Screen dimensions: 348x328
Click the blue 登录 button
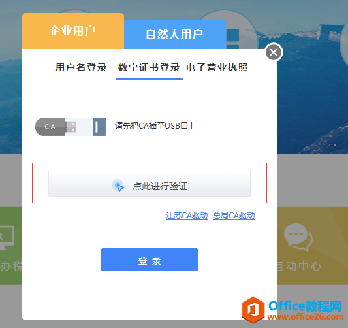(x=150, y=259)
